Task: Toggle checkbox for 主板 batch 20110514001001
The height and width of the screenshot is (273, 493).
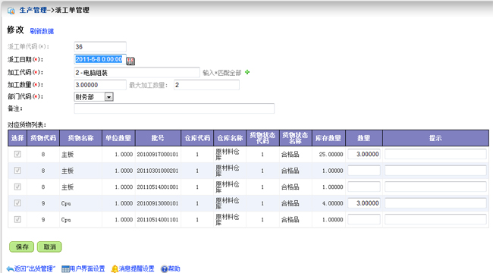Action: pos(17,187)
